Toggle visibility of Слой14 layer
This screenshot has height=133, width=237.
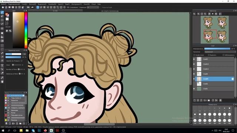pyautogui.click(x=194, y=64)
